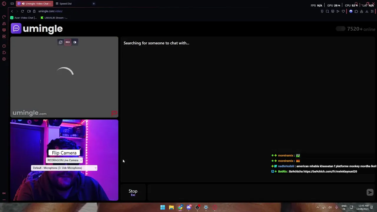Open the REDRAGON Live Camera dropdown

(65, 160)
